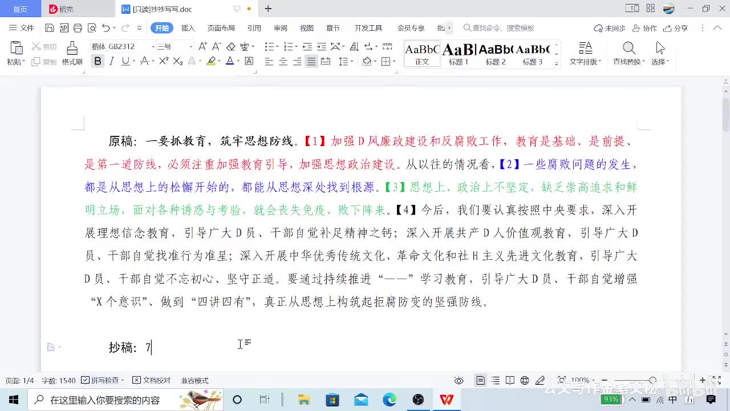The height and width of the screenshot is (411, 730).
Task: Toggle page layout view in status bar
Action: pos(481,380)
